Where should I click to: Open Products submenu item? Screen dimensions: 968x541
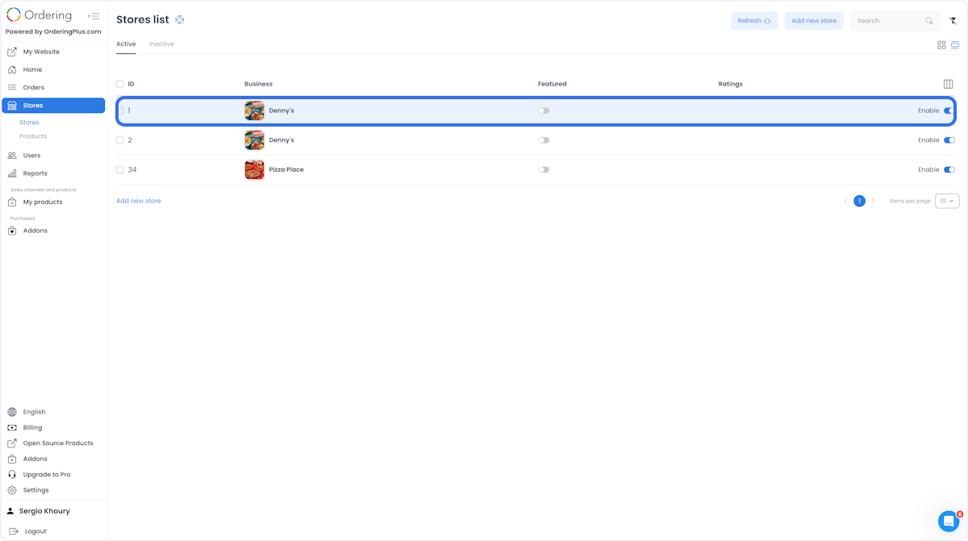[x=33, y=136]
